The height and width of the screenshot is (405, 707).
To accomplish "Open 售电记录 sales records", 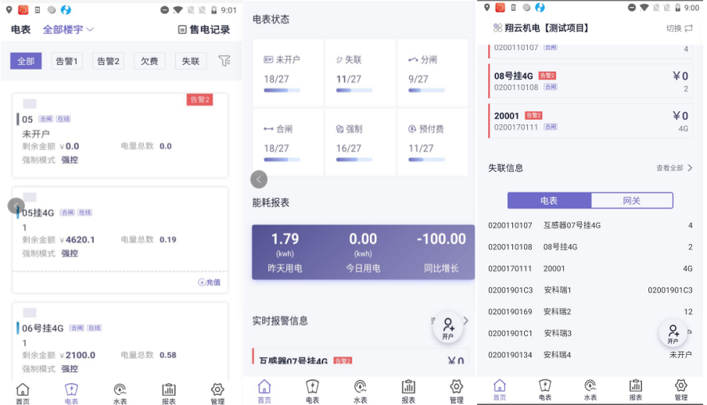I will point(204,30).
